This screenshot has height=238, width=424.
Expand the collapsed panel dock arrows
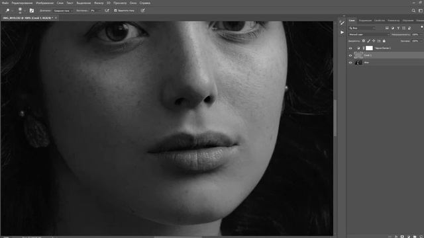[x=344, y=16]
